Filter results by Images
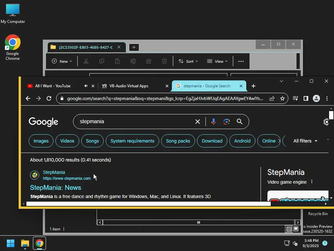This screenshot has width=334, height=251. (41, 141)
